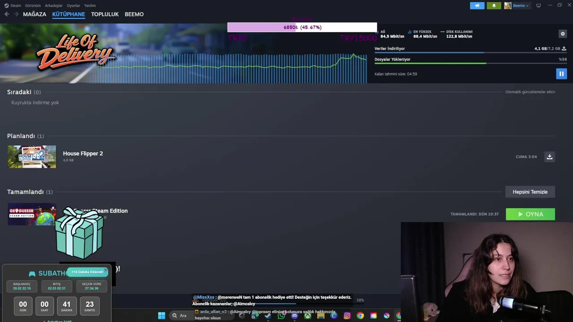Click the 'Tamamlandı (1)' section heading
Viewport: 573px width, 322px height.
pyautogui.click(x=30, y=192)
